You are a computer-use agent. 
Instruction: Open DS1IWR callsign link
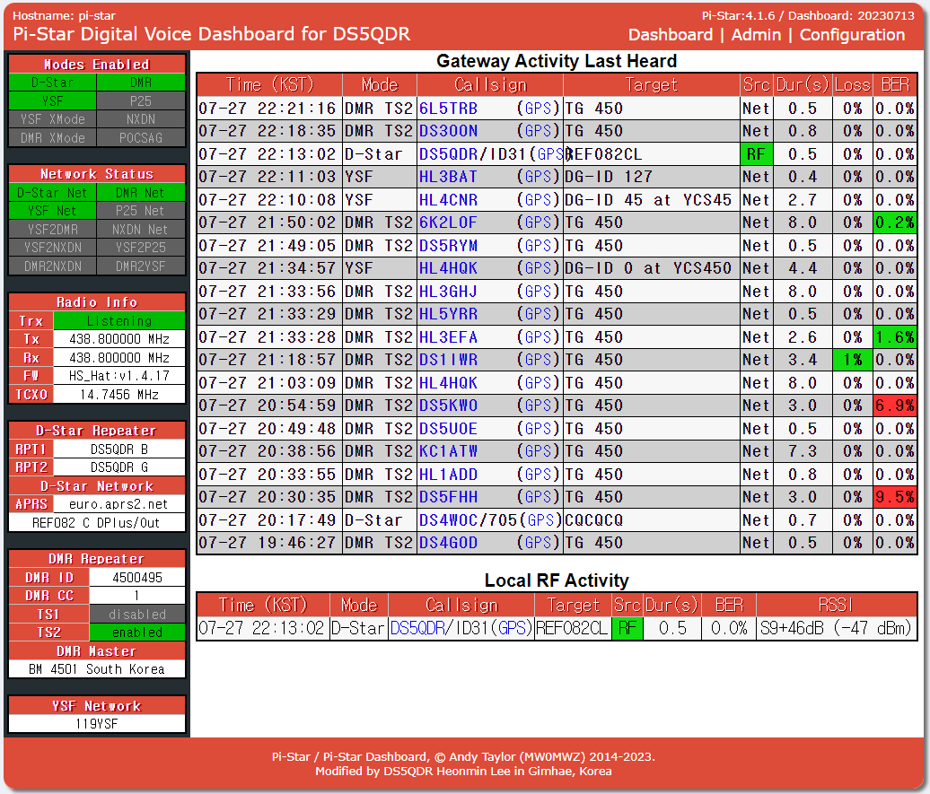pyautogui.click(x=449, y=360)
